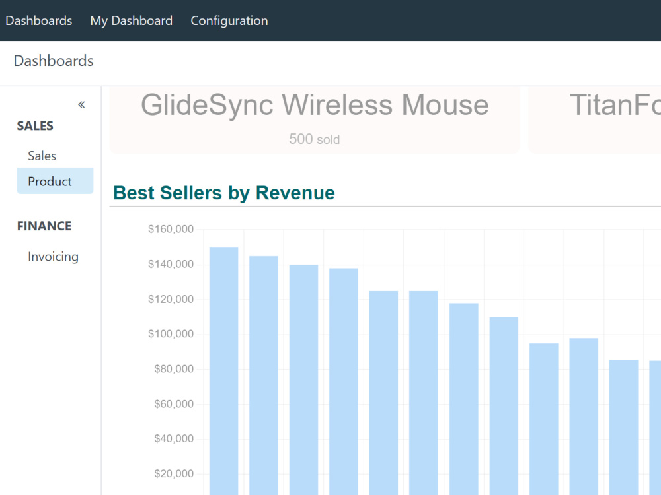The image size is (661, 495).
Task: Click the $120,000 axis label
Action: (171, 299)
